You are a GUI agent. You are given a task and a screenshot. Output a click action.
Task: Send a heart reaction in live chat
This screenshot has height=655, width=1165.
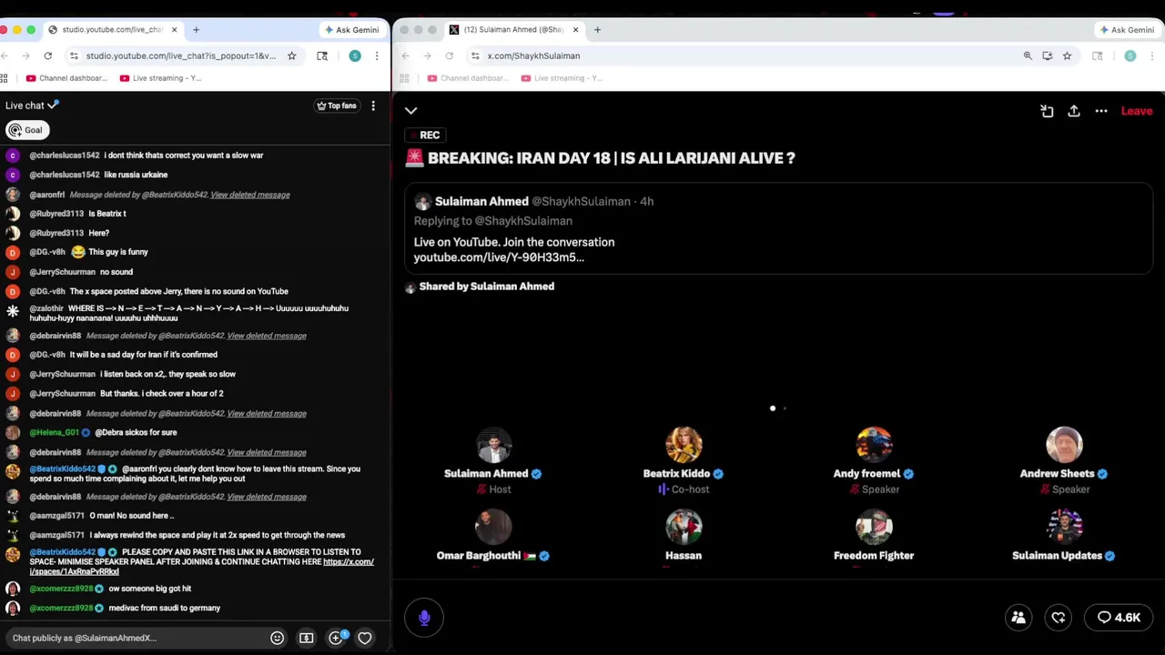[x=365, y=638]
